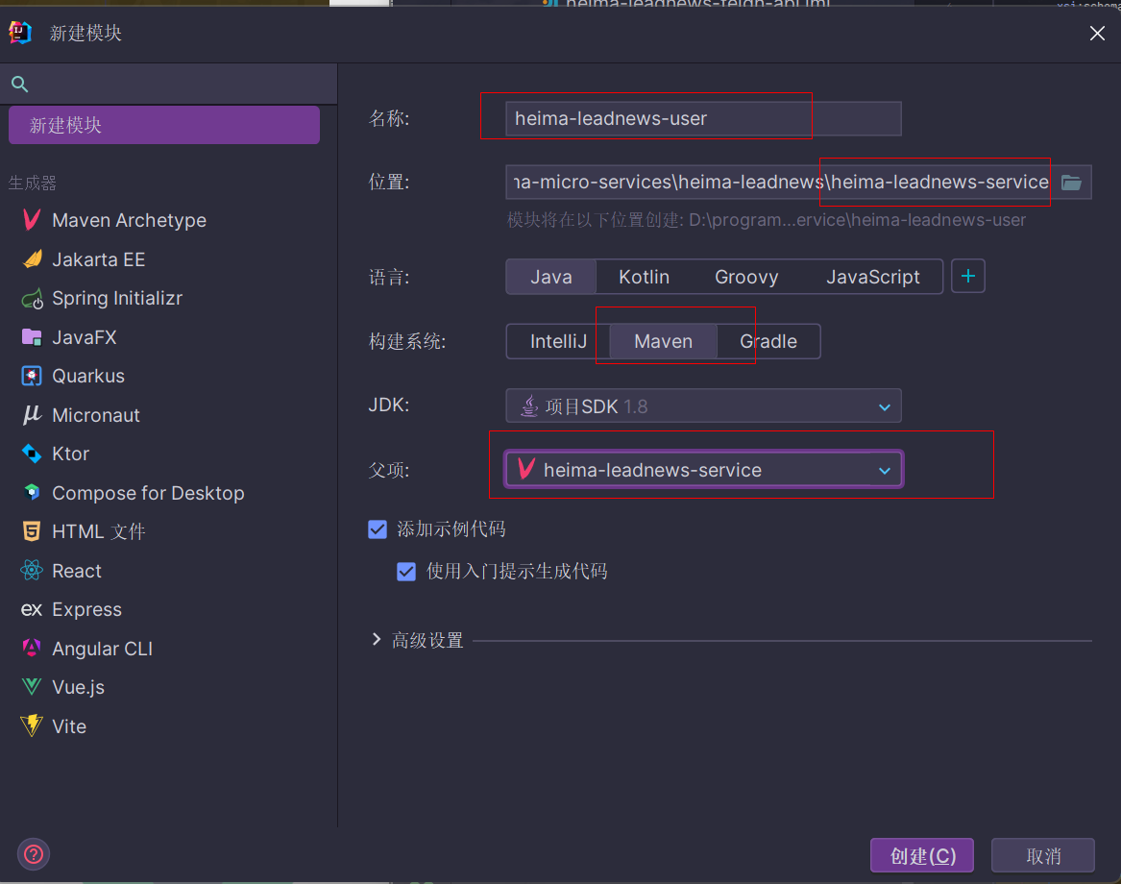Click the 取消 cancel button
Screen dimensions: 1121x884
[x=1043, y=855]
